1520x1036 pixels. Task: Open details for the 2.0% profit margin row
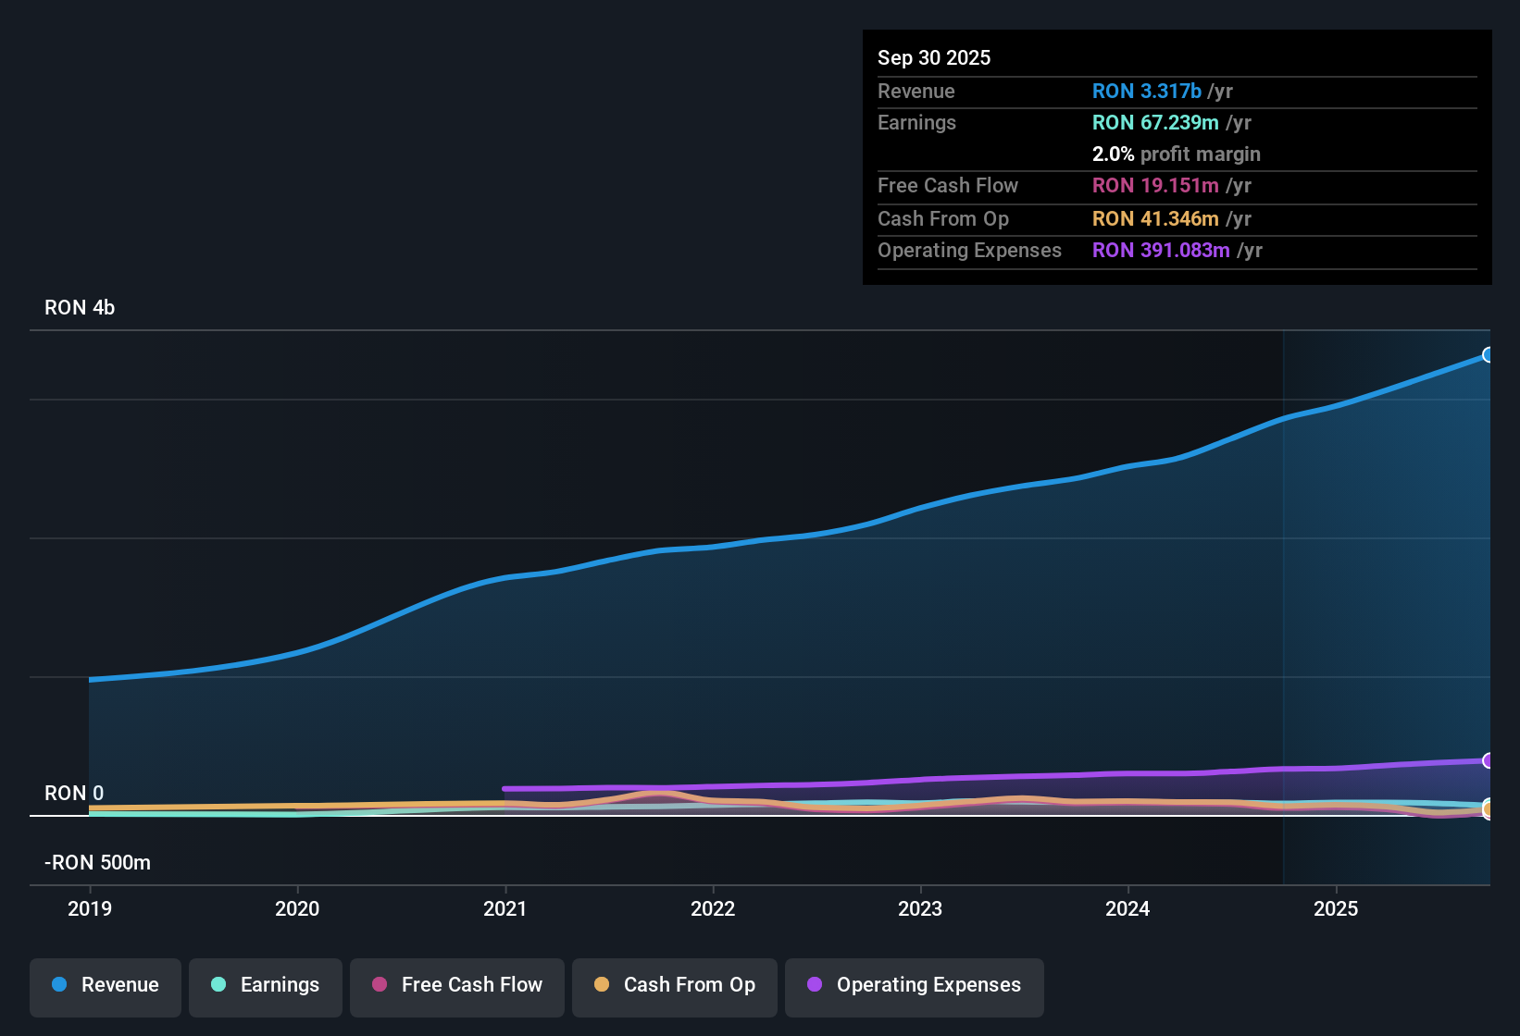[1176, 154]
